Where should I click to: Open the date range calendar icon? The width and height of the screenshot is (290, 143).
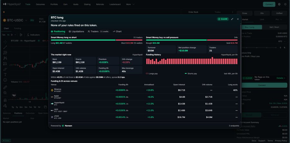45,107
